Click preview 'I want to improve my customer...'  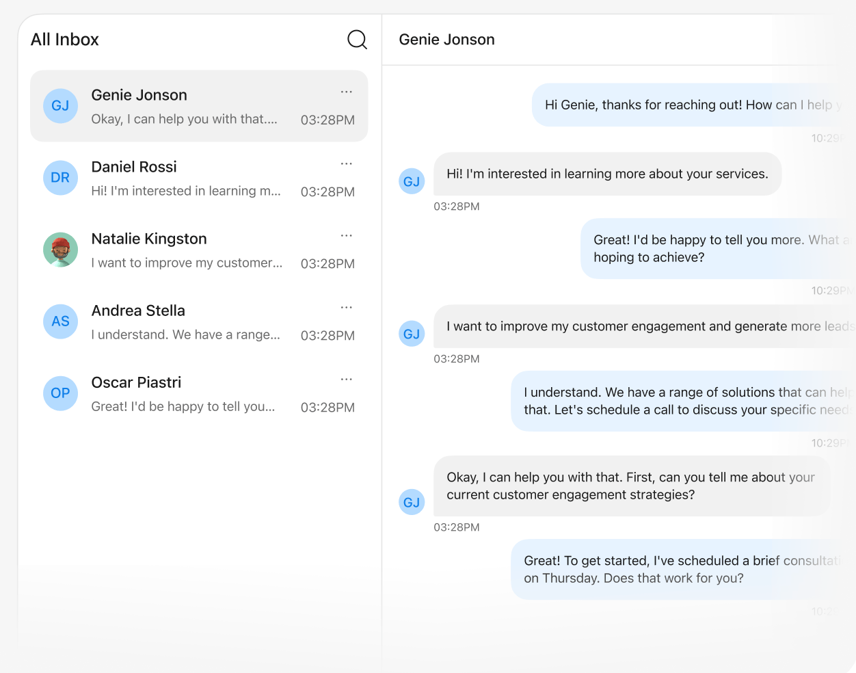[x=187, y=263]
